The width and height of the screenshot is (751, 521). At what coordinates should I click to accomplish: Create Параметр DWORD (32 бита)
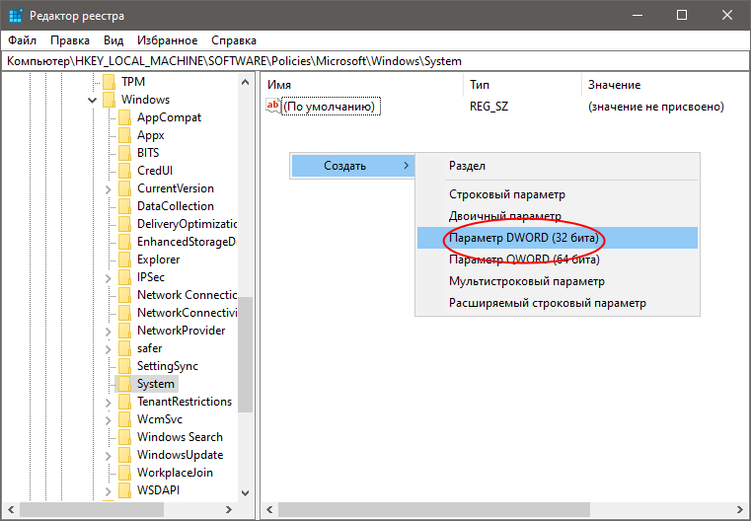[558, 238]
